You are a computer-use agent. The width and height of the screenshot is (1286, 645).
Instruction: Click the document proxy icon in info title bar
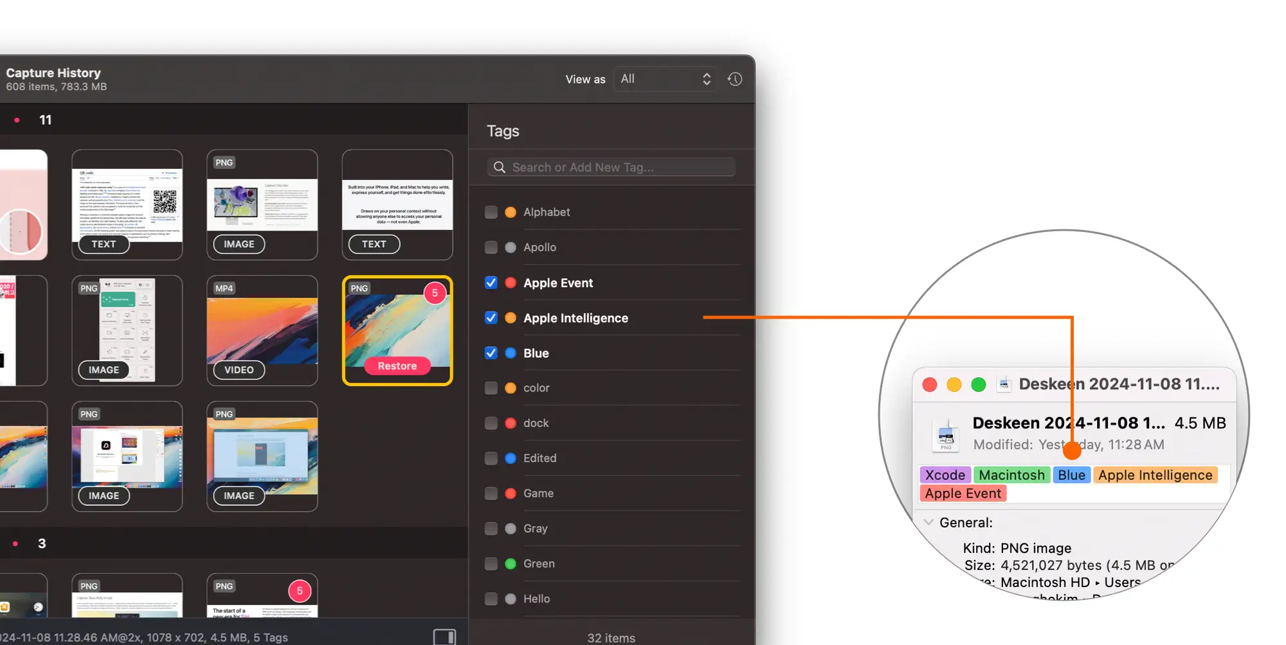coord(1004,384)
